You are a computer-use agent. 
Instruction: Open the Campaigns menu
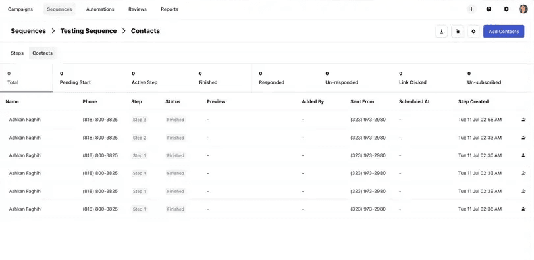(x=20, y=9)
